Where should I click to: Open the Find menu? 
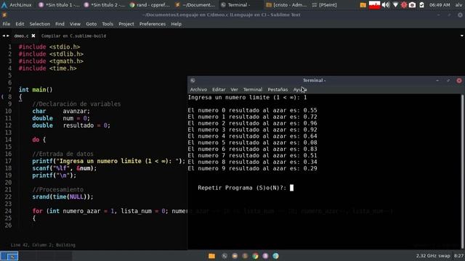tap(60, 24)
